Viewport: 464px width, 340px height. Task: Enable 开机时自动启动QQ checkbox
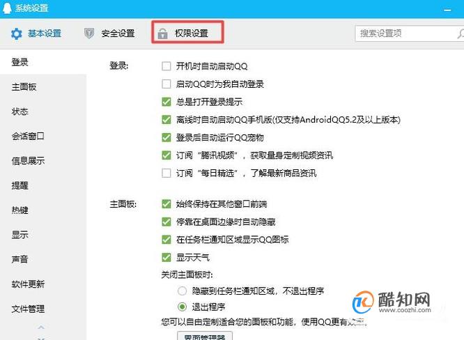(167, 66)
